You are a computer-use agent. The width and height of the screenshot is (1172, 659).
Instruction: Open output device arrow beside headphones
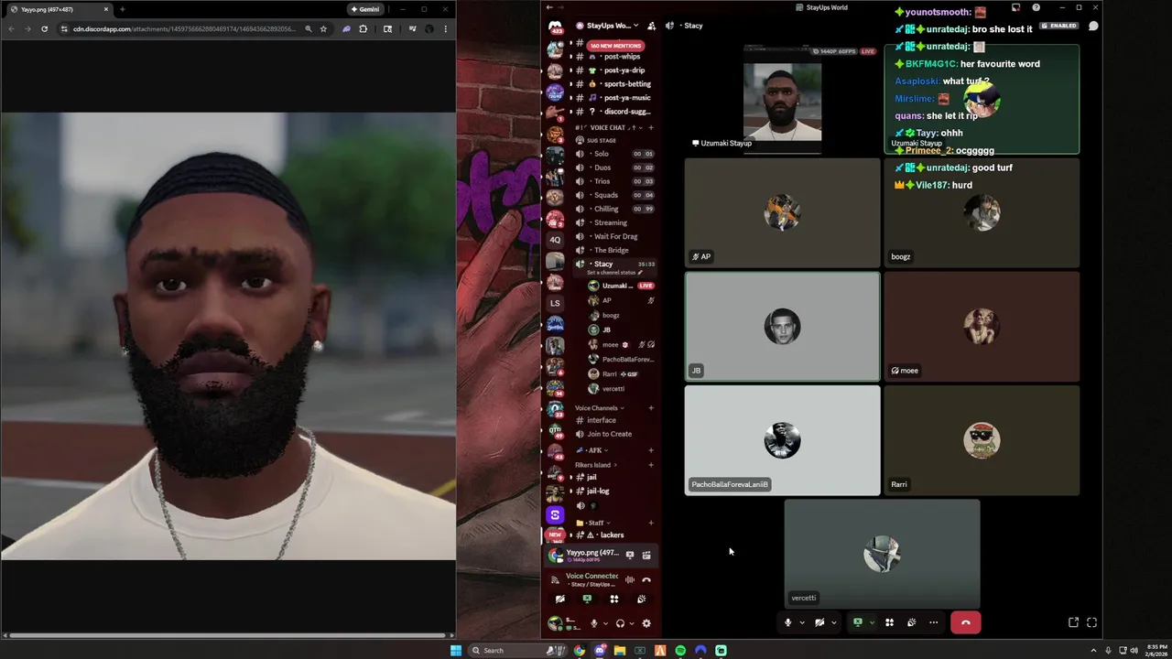pos(631,623)
